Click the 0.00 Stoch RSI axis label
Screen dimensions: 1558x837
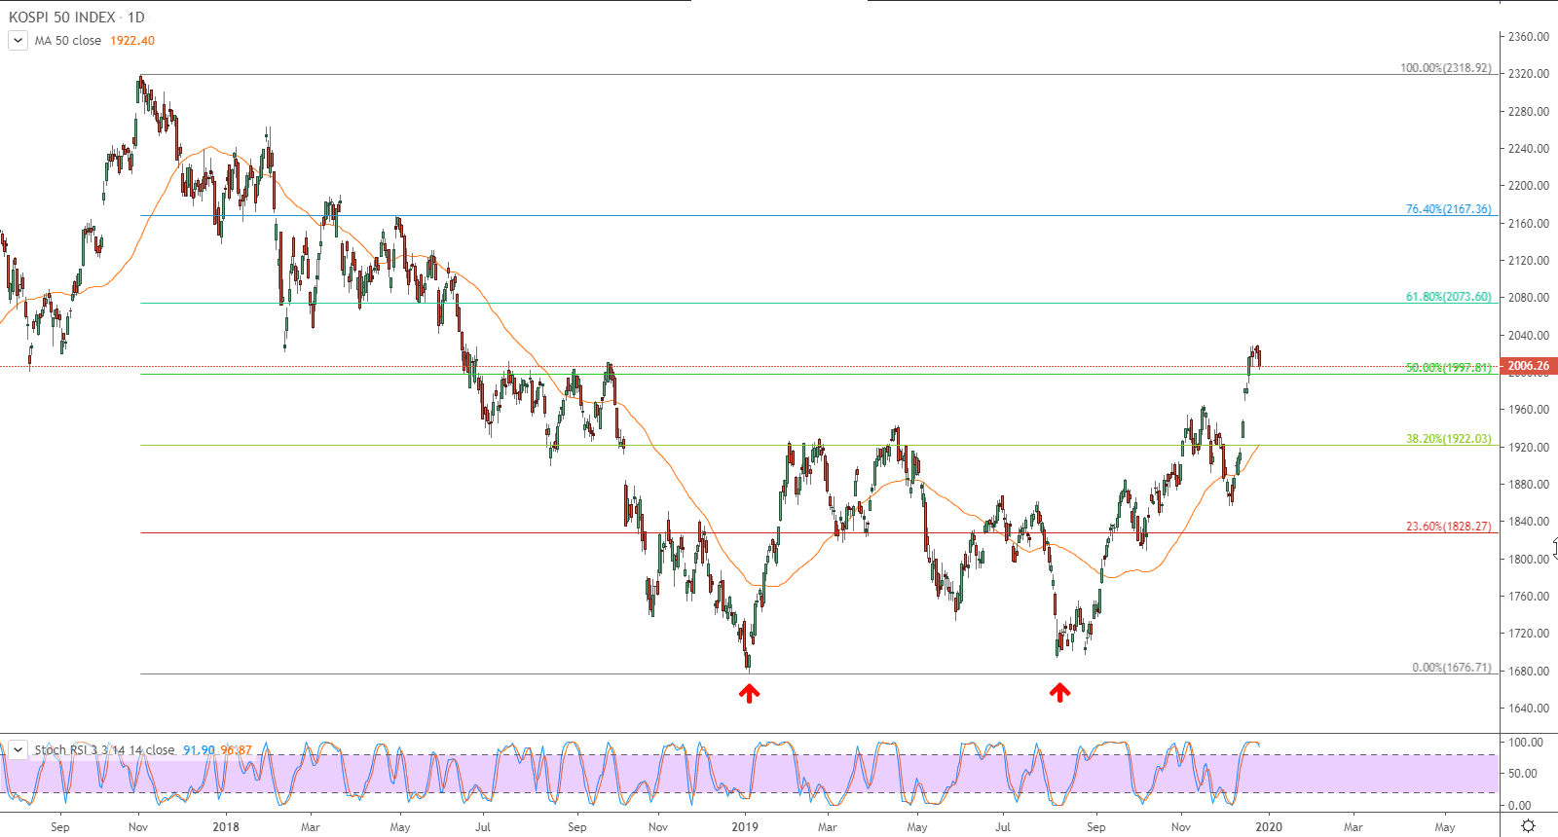1520,806
